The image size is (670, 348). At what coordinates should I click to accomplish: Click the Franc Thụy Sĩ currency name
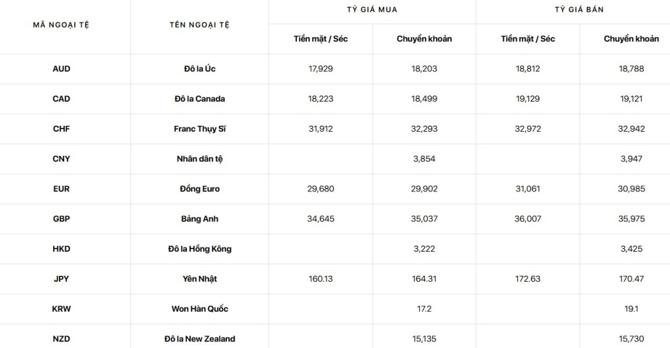tap(199, 129)
